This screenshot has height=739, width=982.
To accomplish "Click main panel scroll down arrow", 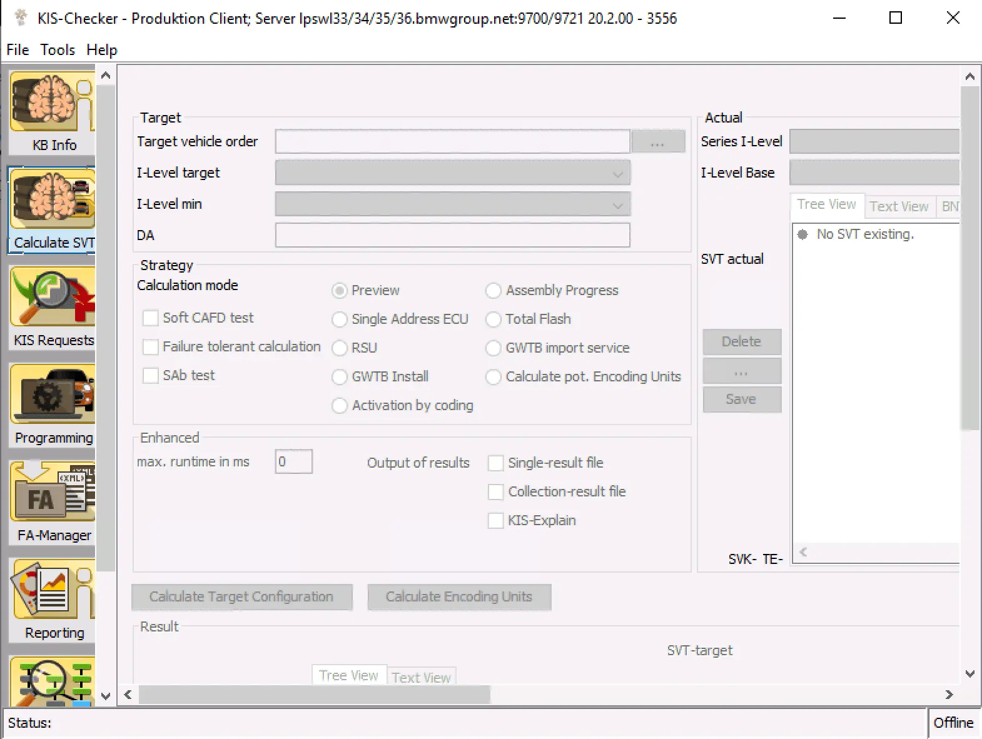I will [970, 674].
